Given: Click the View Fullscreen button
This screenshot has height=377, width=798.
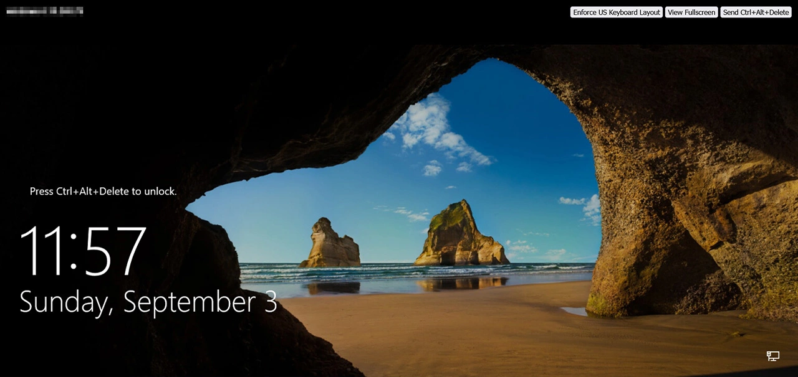Looking at the screenshot, I should click(691, 12).
